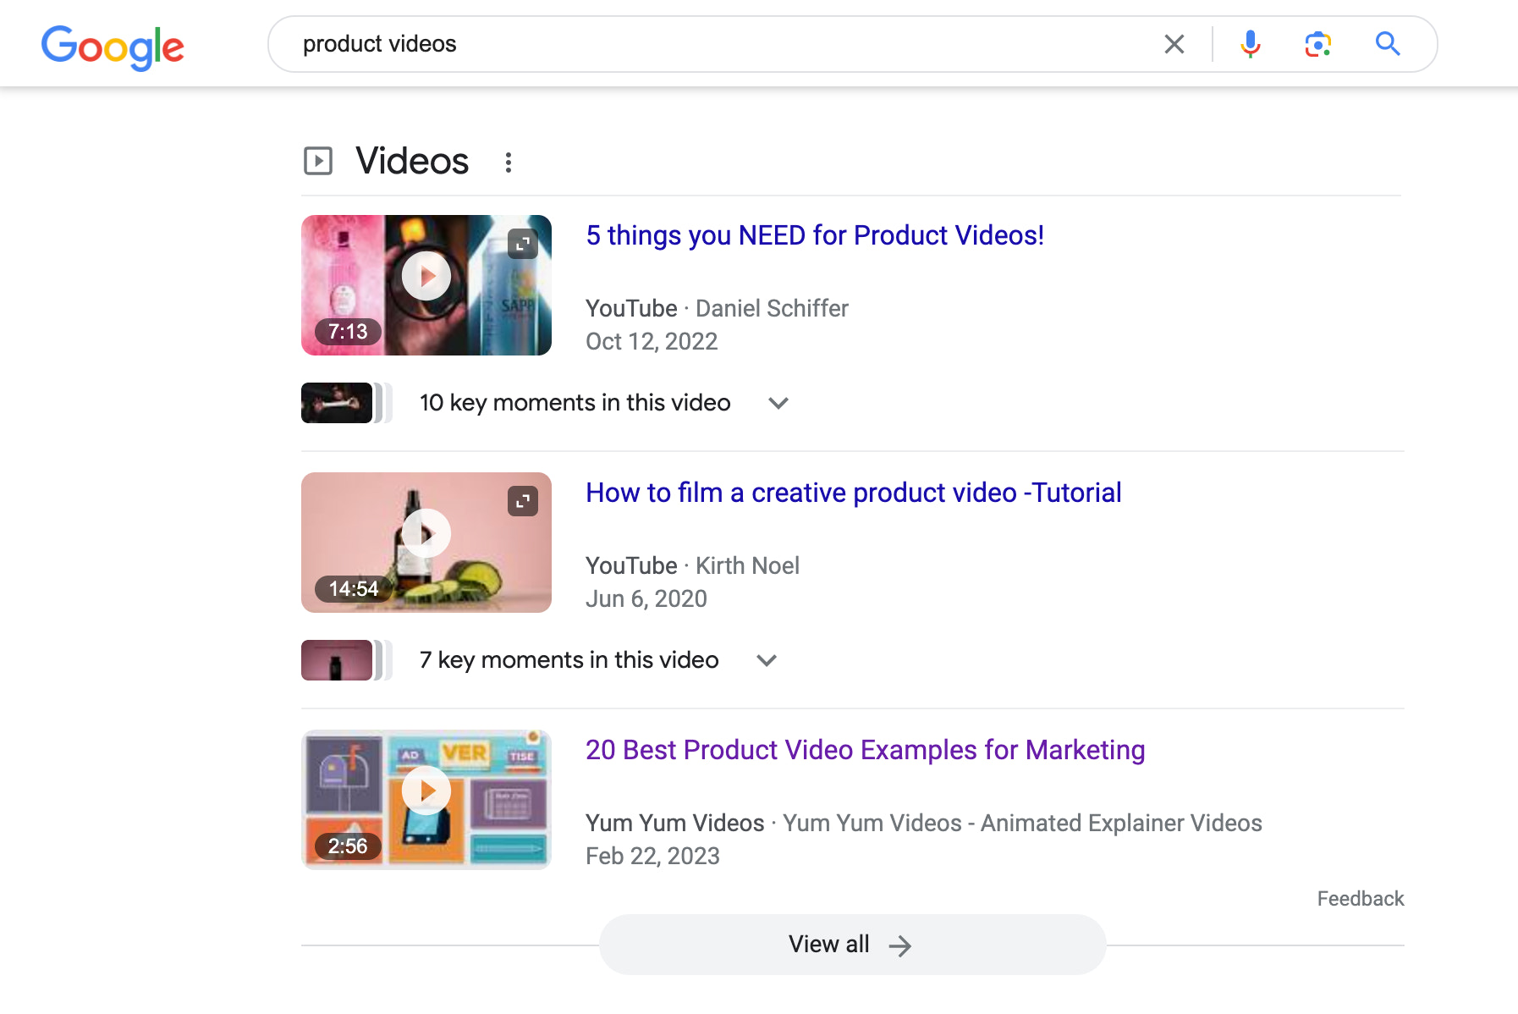
Task: Click '7 key moments in this video' text
Action: pos(569,660)
